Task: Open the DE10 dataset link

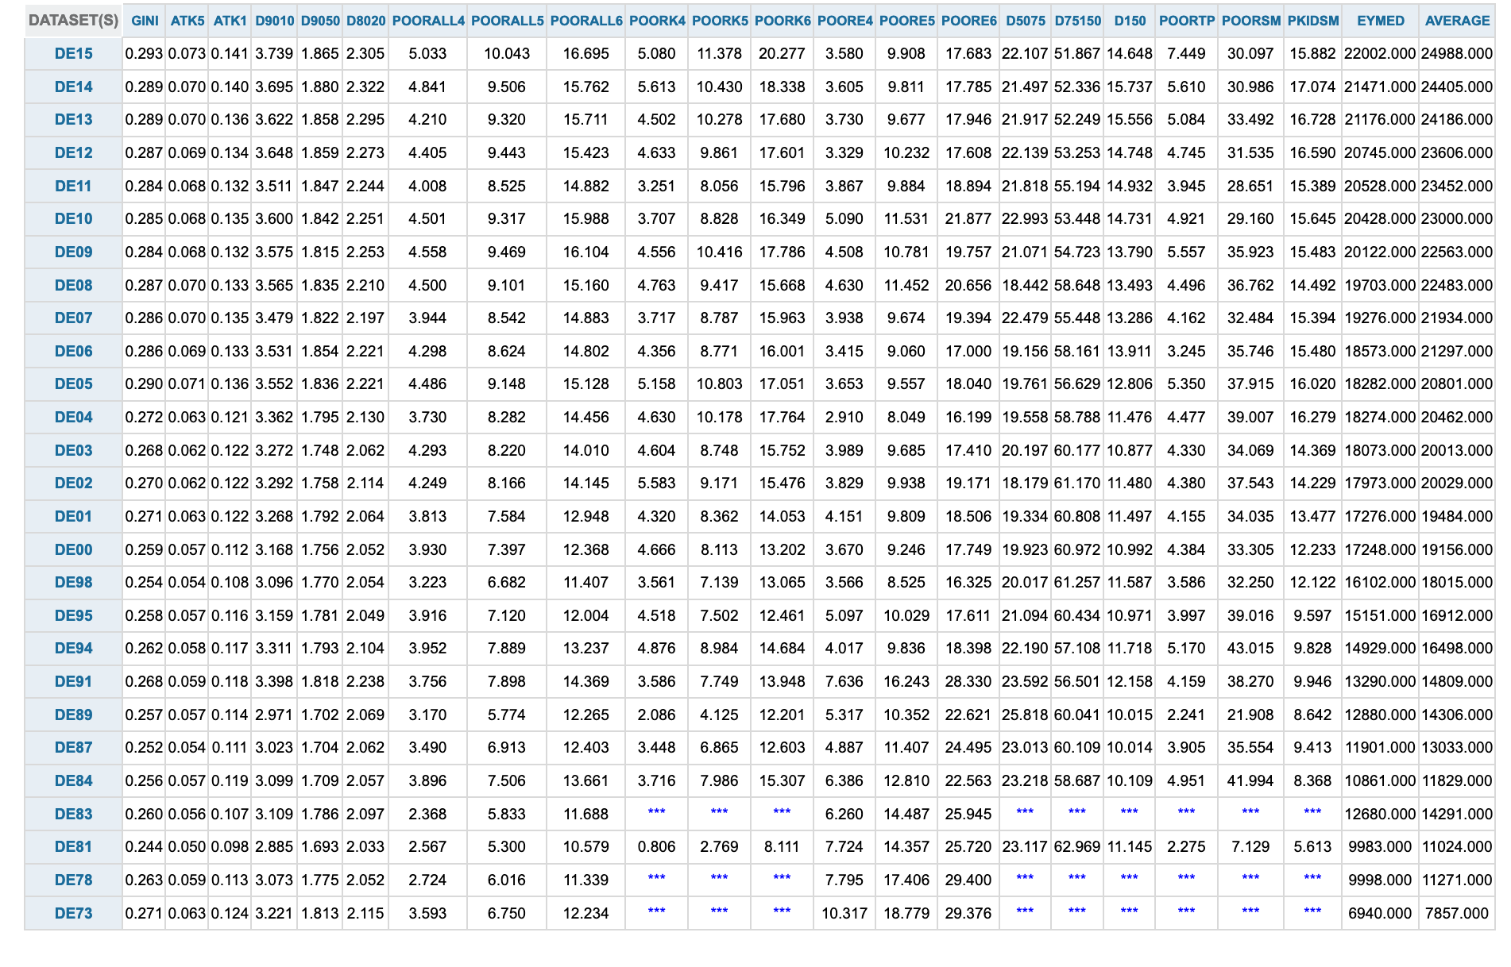Action: tap(73, 219)
